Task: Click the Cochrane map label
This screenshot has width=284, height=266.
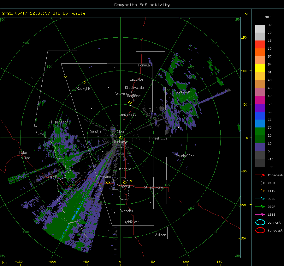Action: coord(103,177)
